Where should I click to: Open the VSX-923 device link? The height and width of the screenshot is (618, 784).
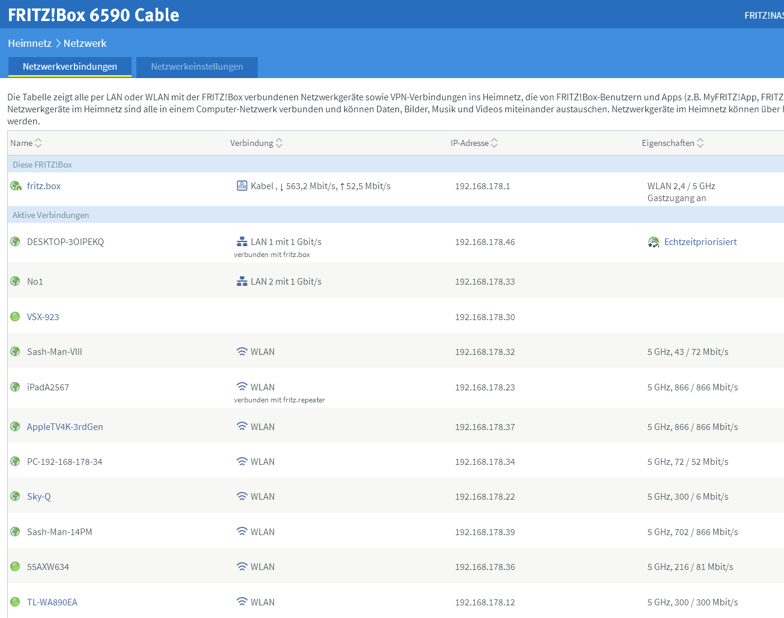(43, 317)
